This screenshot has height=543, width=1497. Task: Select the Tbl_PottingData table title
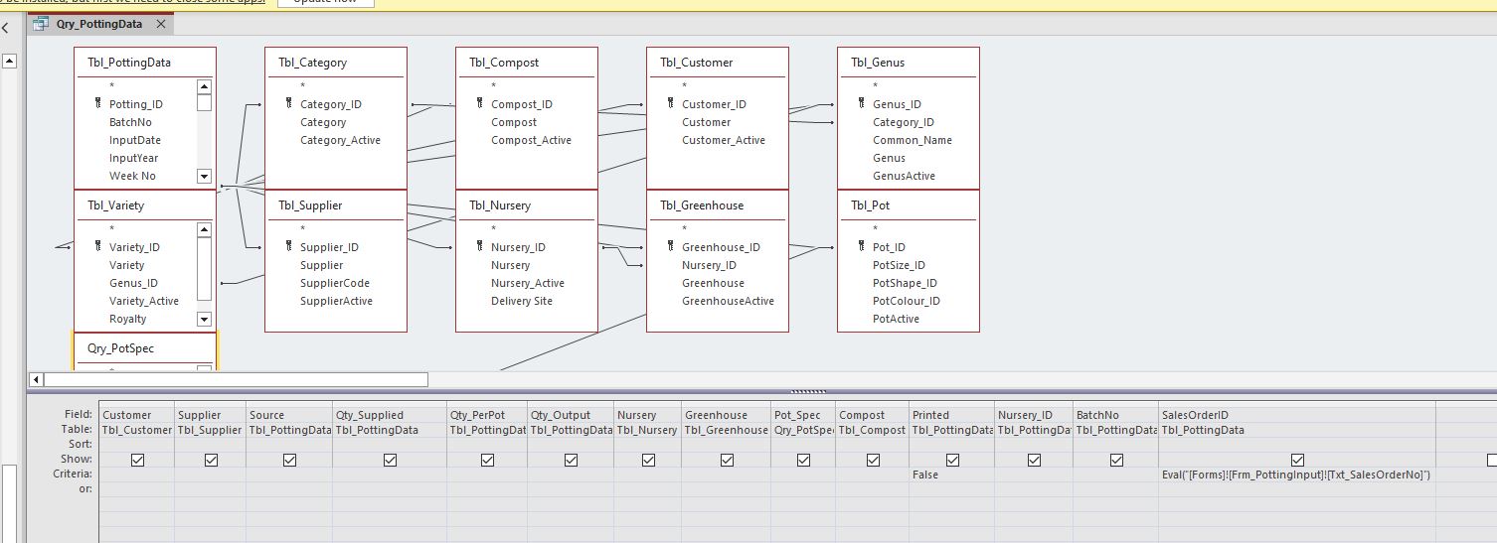click(x=129, y=63)
